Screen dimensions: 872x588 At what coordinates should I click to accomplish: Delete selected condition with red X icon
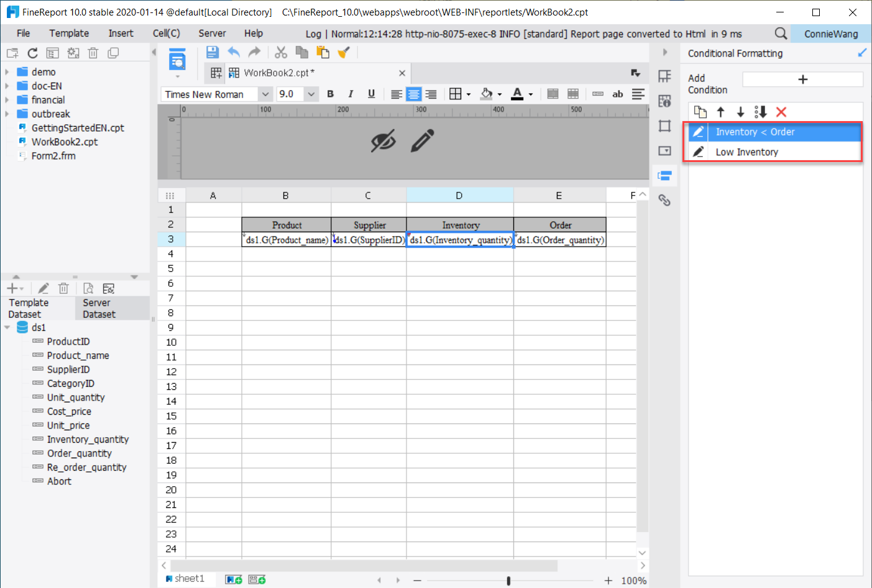(x=781, y=112)
